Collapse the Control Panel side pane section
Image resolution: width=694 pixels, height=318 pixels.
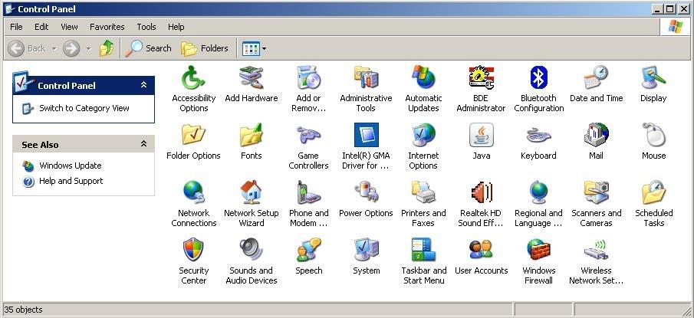[x=143, y=86]
